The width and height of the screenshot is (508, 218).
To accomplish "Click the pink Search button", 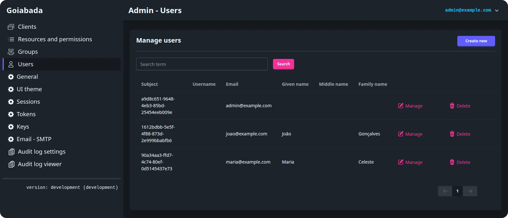I will click(x=284, y=64).
